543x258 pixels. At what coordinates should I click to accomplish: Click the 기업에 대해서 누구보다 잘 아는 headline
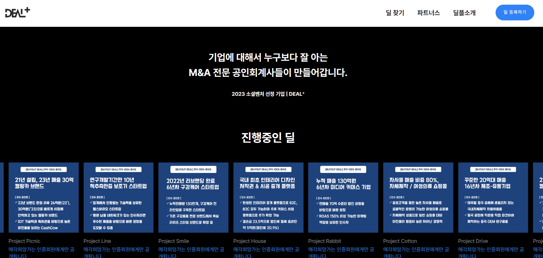click(268, 57)
